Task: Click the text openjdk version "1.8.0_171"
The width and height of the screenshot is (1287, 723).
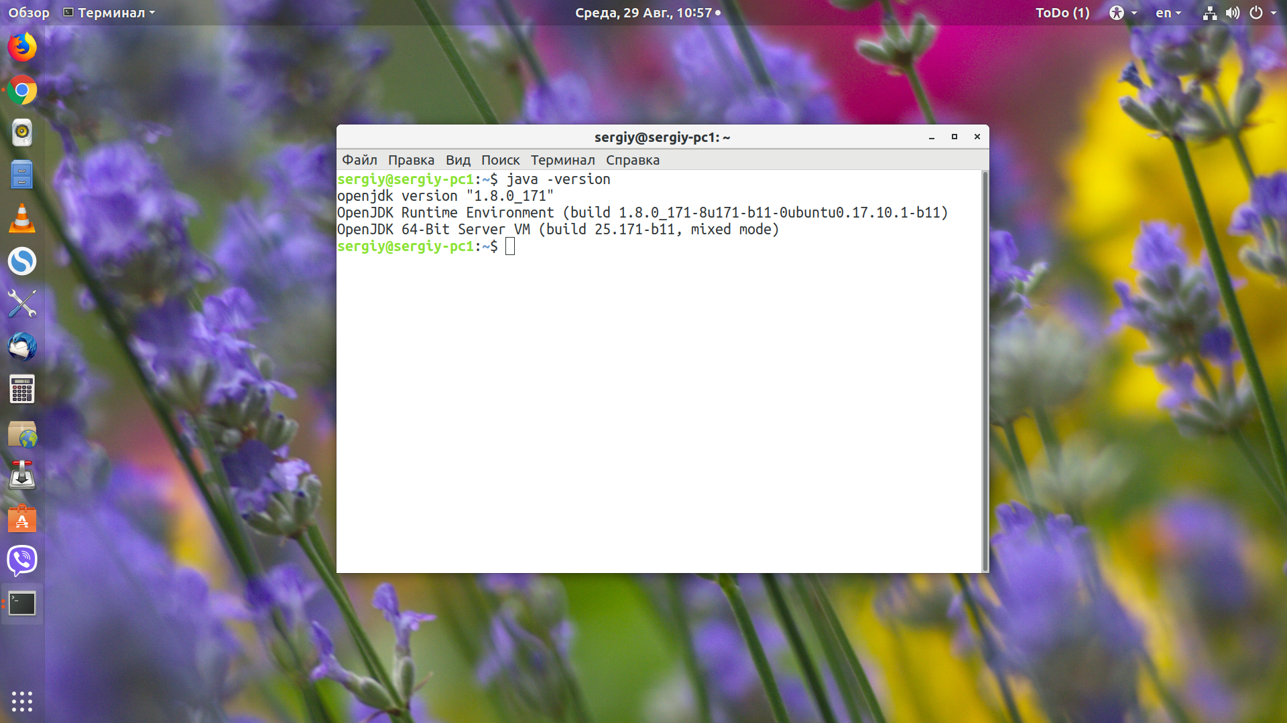Action: [445, 196]
